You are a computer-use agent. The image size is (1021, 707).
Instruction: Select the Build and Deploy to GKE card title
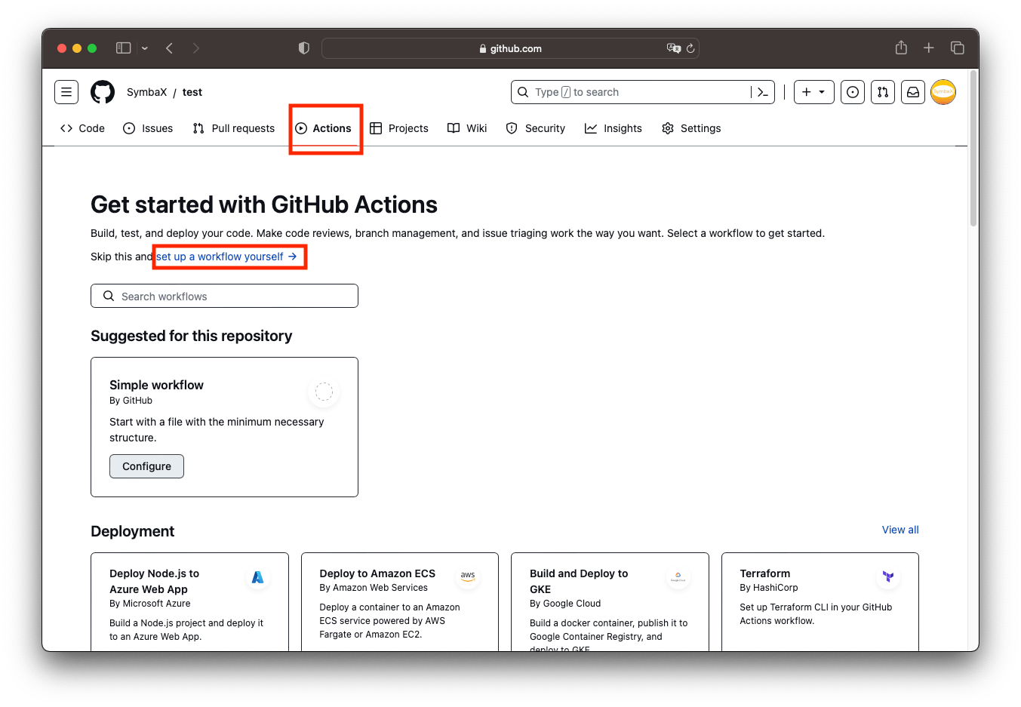(579, 581)
